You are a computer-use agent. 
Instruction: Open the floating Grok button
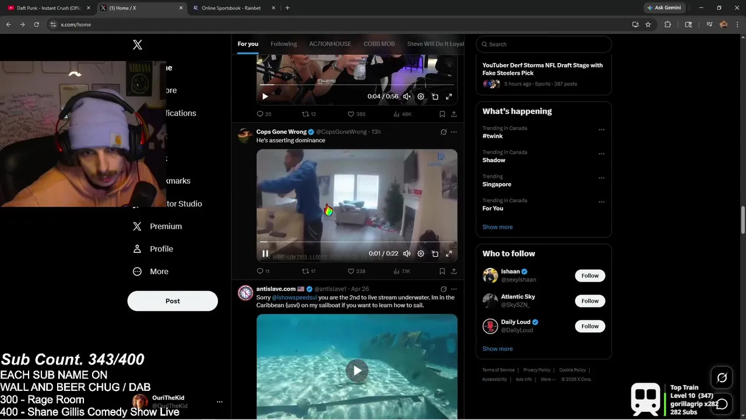pos(722,378)
